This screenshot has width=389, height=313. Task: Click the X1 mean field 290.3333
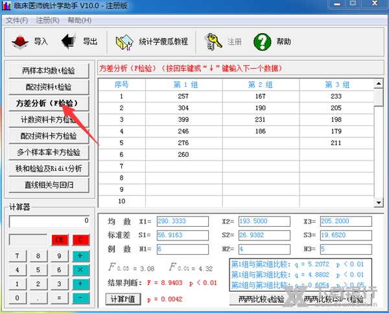click(183, 221)
